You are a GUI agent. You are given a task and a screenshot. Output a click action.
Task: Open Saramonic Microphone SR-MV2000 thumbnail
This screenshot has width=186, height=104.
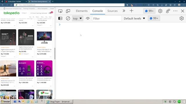(26, 68)
